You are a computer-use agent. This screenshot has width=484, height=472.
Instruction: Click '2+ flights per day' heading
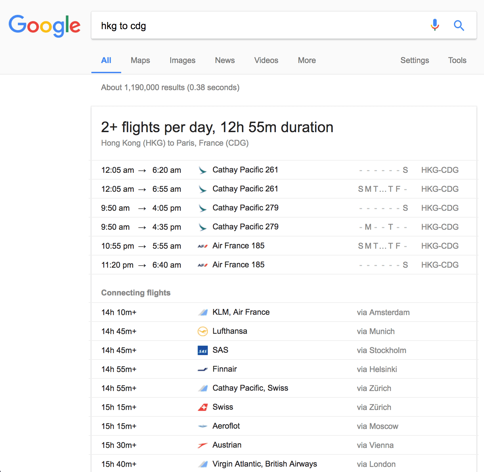click(x=217, y=127)
